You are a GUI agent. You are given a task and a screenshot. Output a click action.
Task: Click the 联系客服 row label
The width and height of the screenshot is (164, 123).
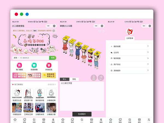pos(117,58)
